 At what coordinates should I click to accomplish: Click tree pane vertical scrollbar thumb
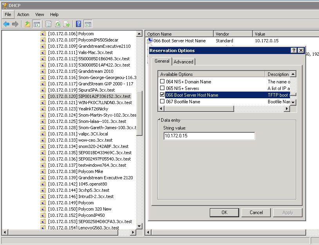[139, 113]
